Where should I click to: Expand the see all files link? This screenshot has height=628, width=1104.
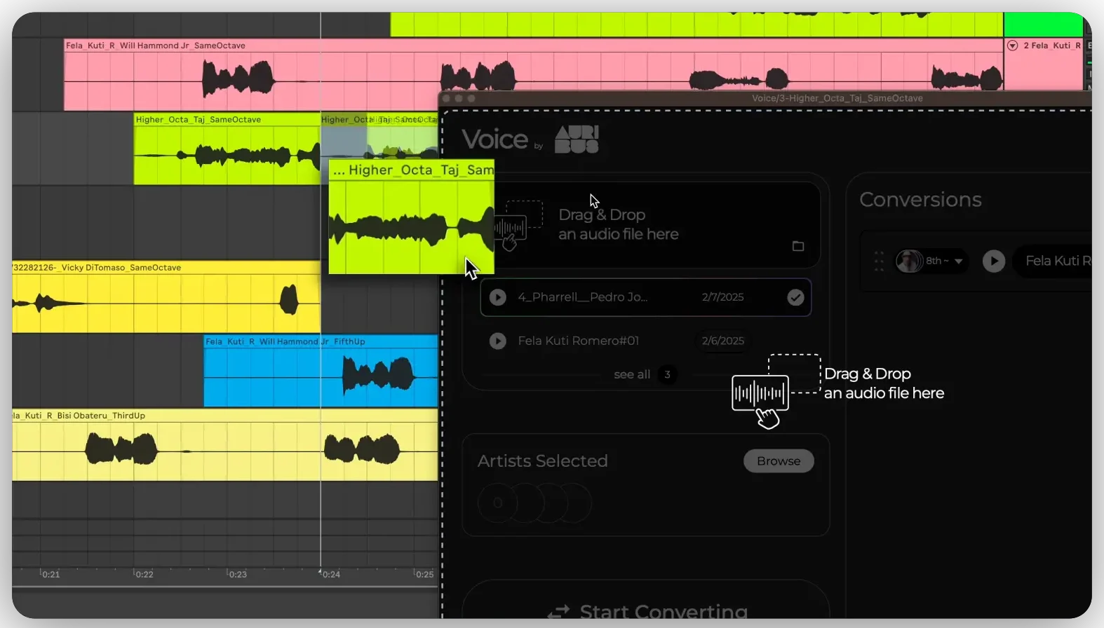click(632, 374)
